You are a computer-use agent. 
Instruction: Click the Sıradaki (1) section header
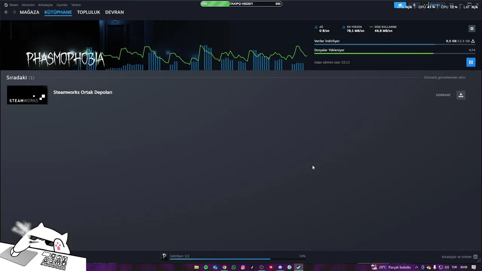pyautogui.click(x=20, y=78)
